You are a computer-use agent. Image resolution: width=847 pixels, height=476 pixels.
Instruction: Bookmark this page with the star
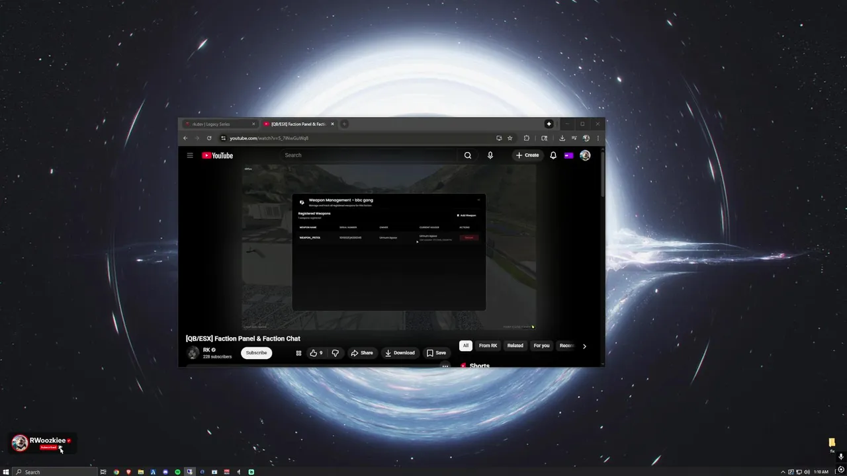[x=510, y=138]
